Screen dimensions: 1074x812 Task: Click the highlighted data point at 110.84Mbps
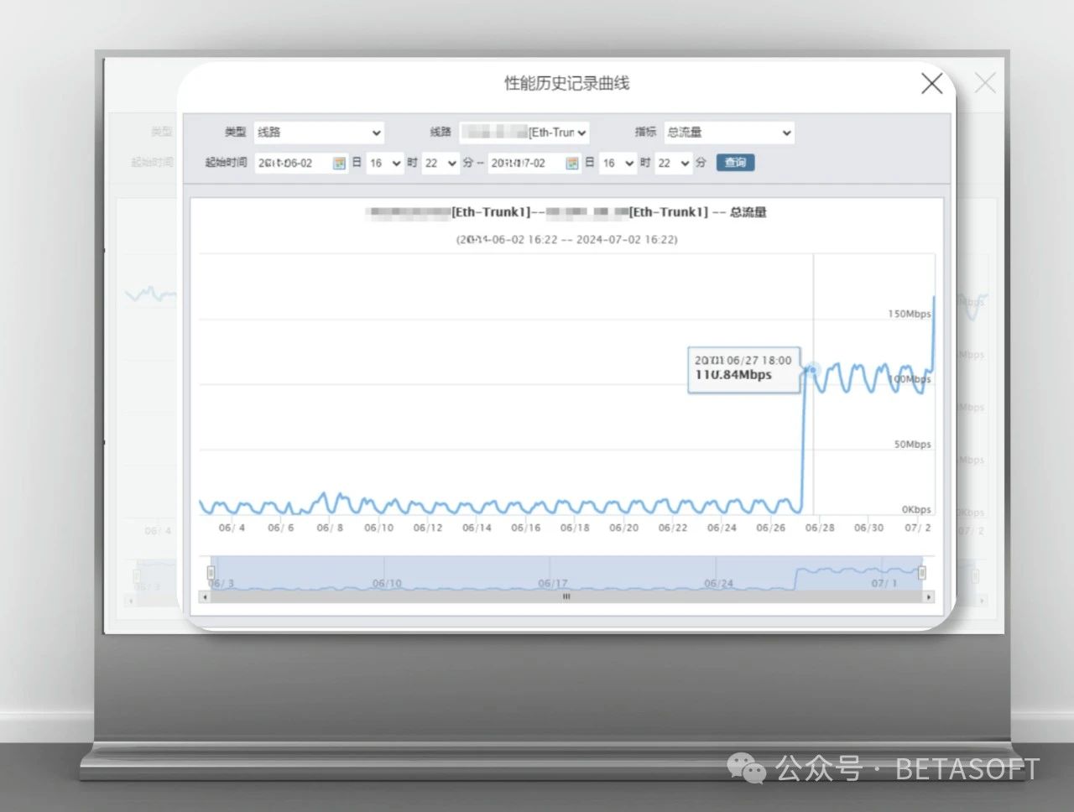pos(812,369)
